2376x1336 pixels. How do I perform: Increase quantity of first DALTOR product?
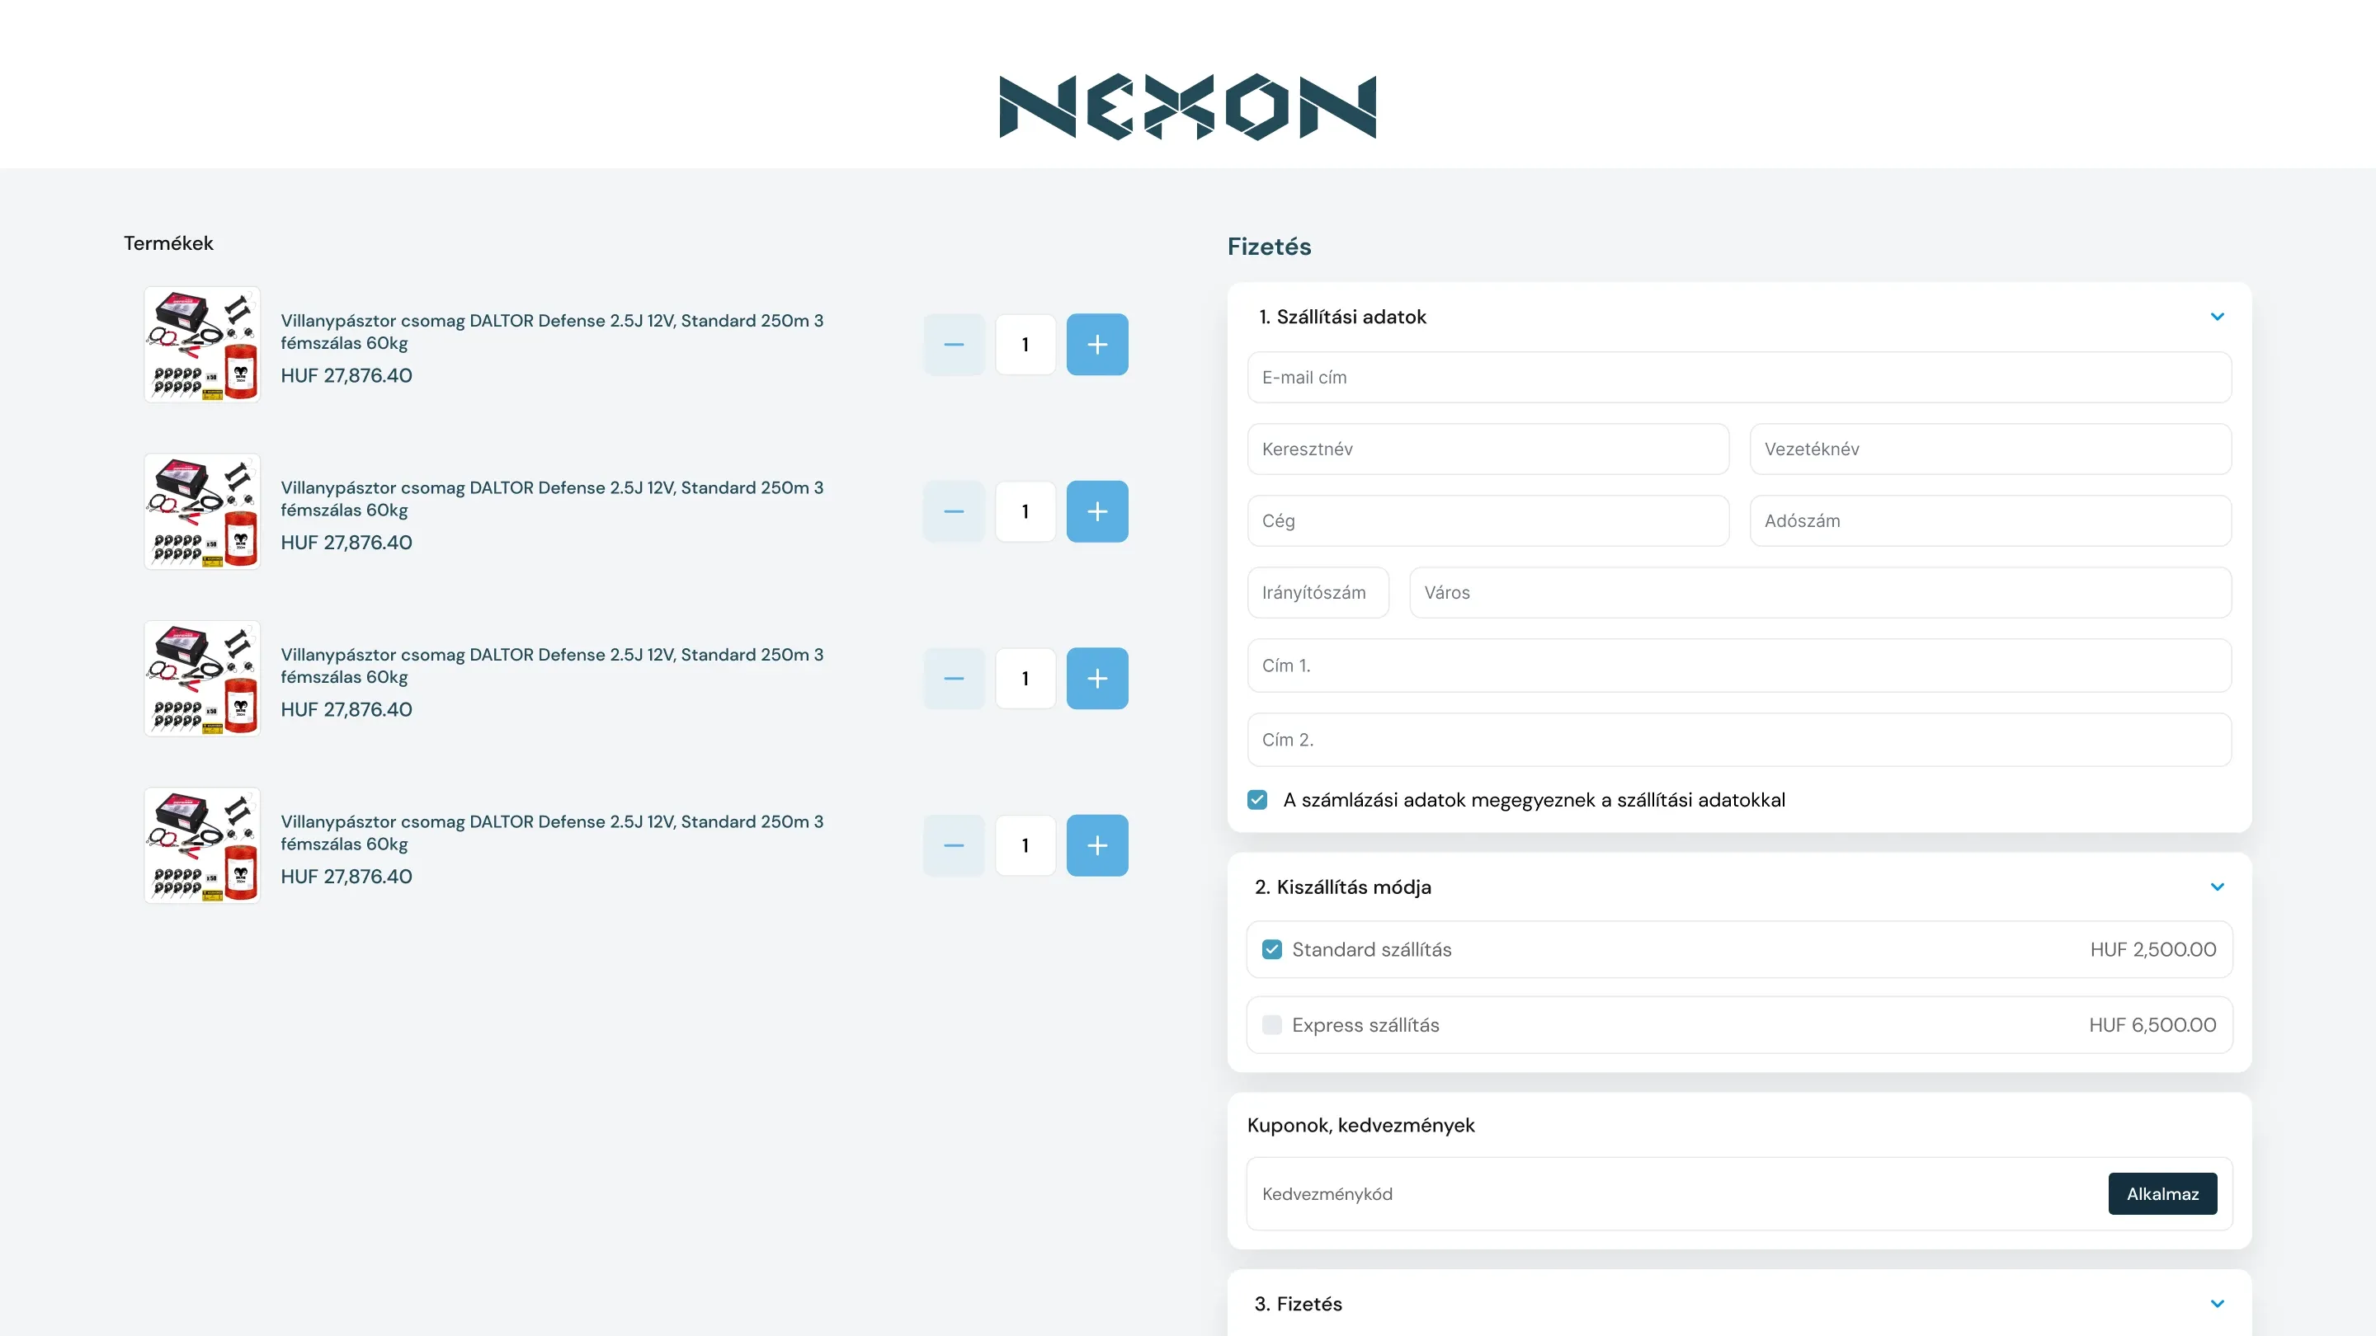1096,344
